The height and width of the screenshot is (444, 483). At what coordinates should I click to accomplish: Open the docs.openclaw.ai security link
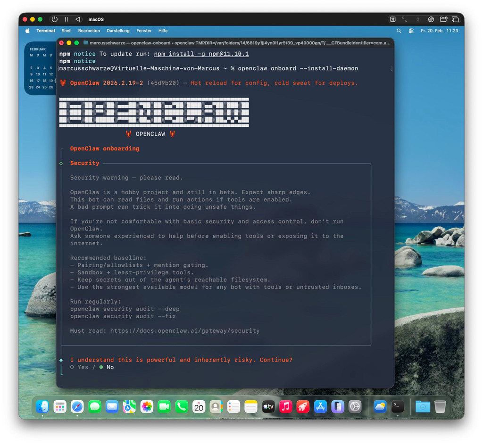(x=185, y=331)
